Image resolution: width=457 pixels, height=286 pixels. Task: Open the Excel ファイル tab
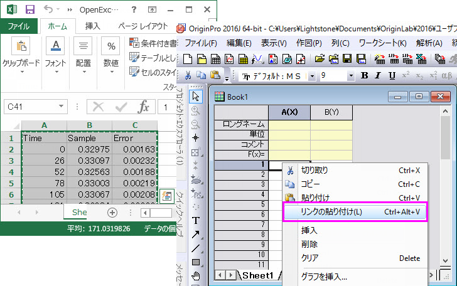(19, 26)
